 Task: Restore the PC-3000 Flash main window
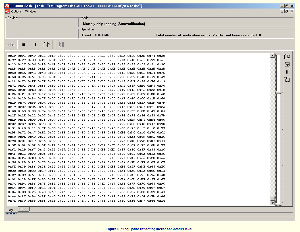pyautogui.click(x=287, y=6)
